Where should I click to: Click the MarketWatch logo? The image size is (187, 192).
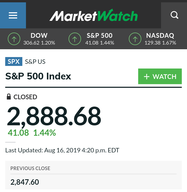click(x=94, y=16)
